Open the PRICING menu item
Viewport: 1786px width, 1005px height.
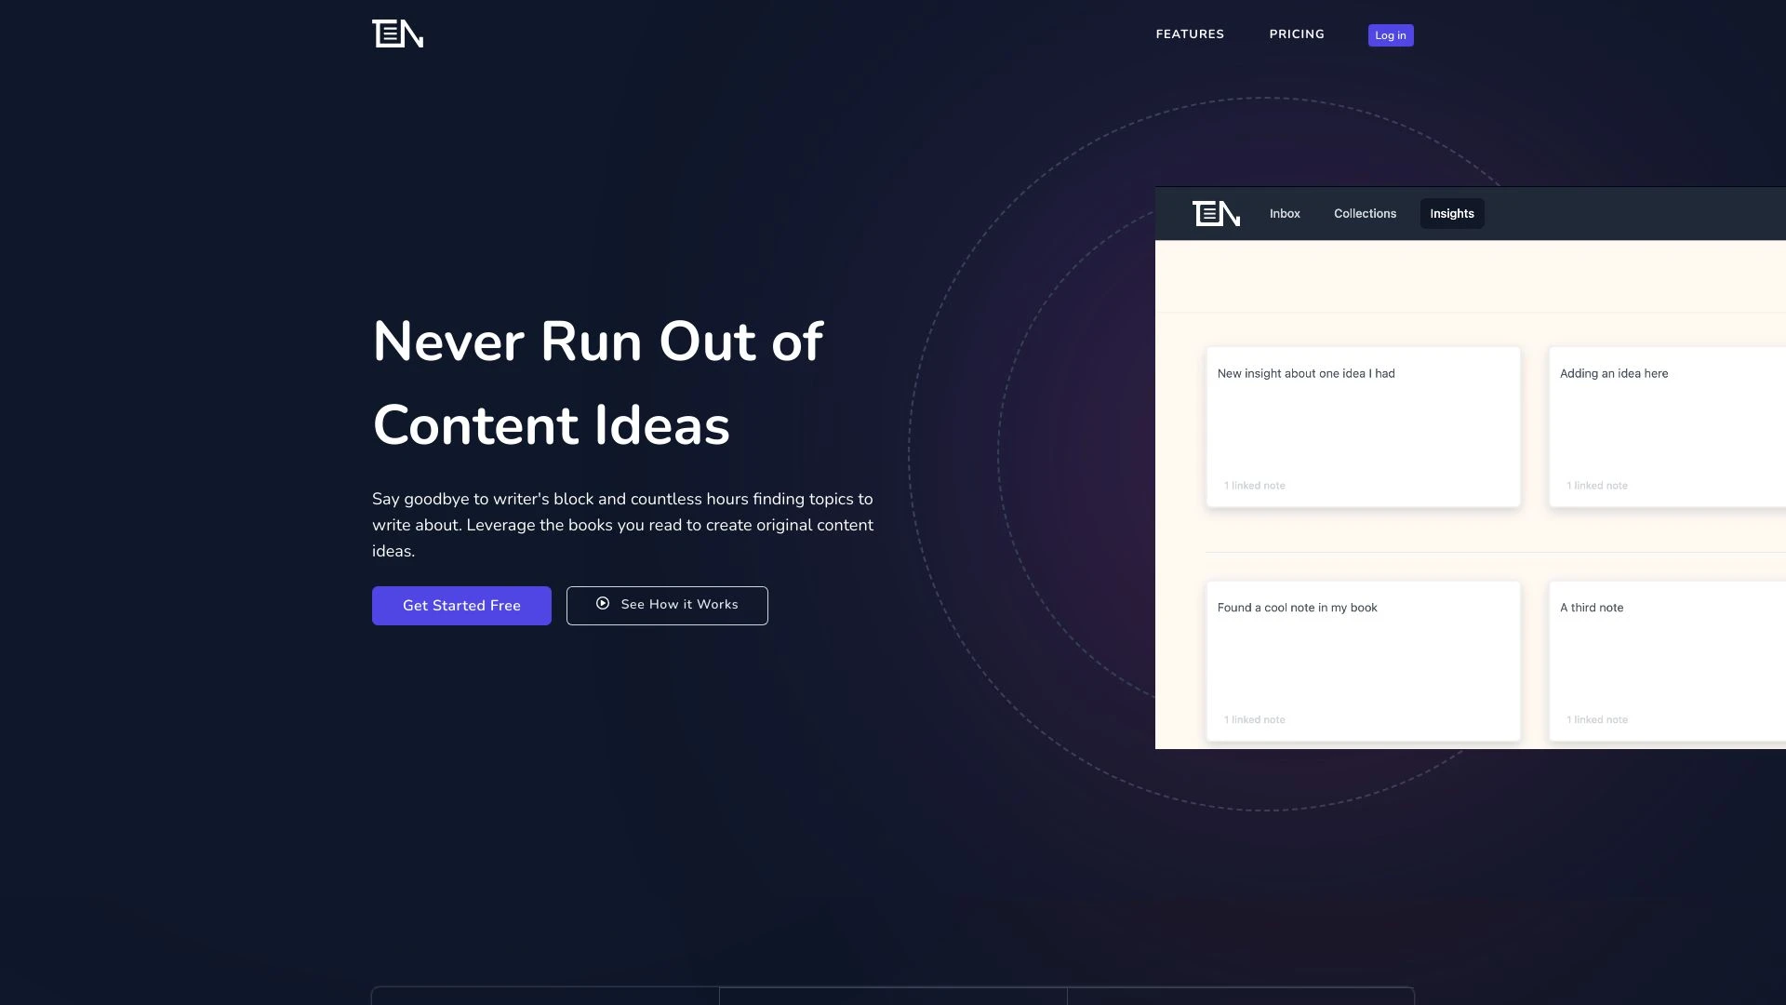(1297, 34)
